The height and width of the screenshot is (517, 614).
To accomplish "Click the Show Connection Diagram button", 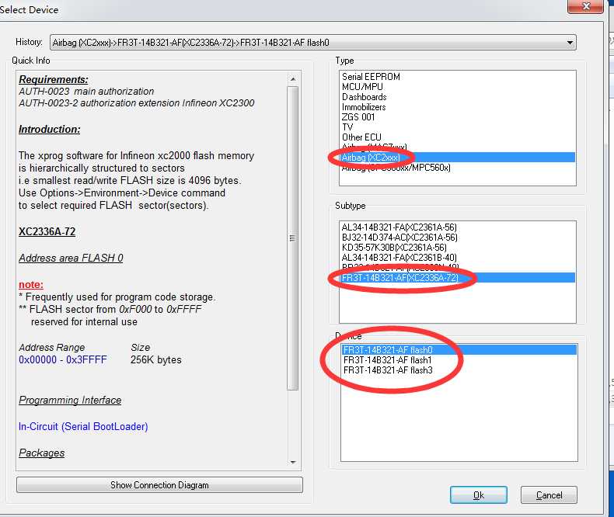I will coord(159,485).
